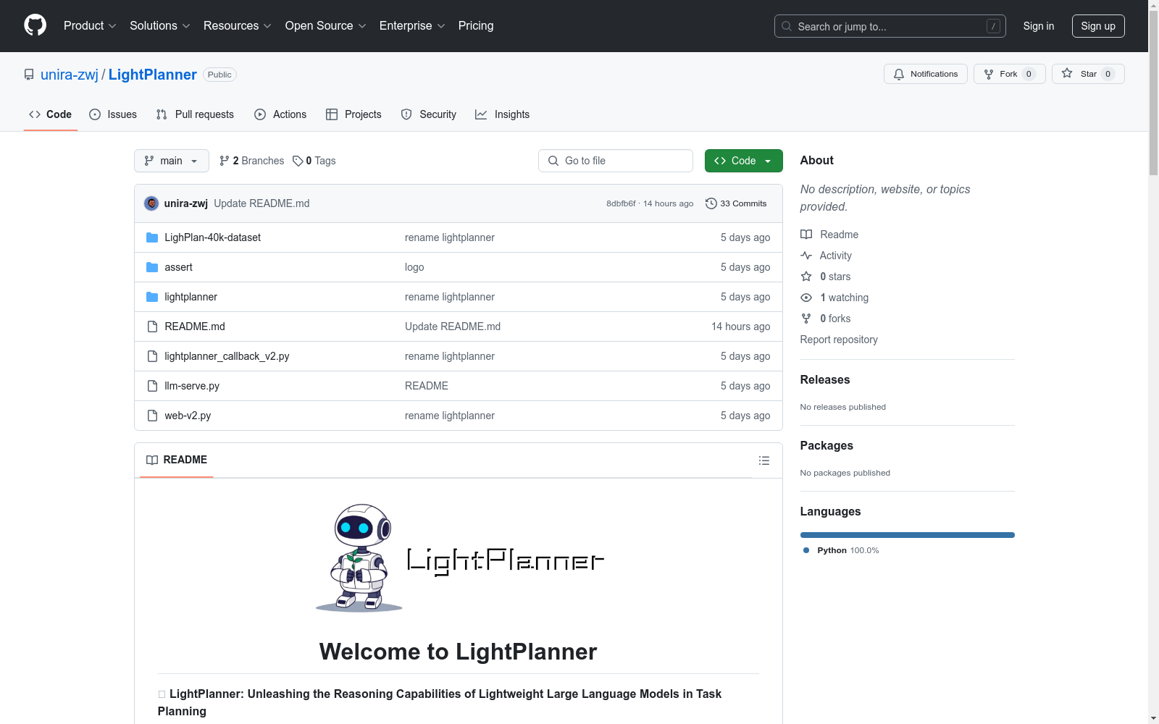Open the Activity link in About
Viewport: 1159px width, 724px height.
[826, 256]
